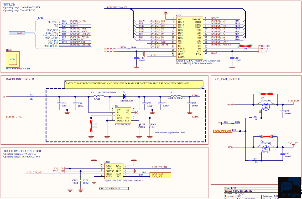Click 'LCD.FMC_NE1_CS' label at CN7 pin 22
The image size is (302, 199).
(x=221, y=44)
